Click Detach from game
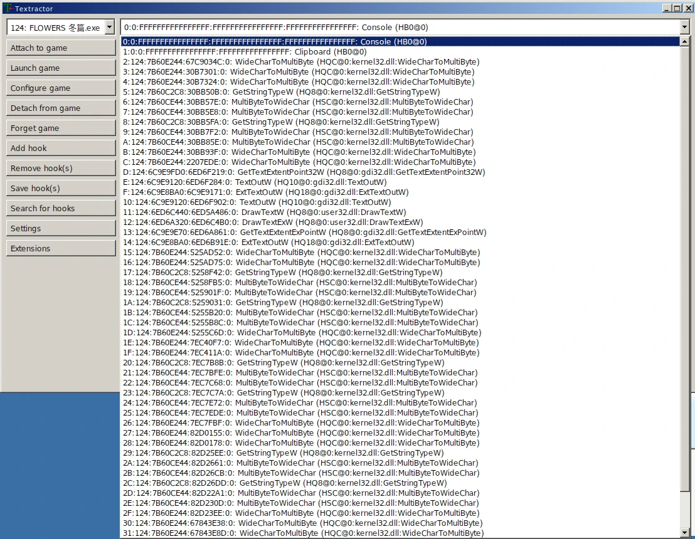This screenshot has width=695, height=539. (x=61, y=108)
